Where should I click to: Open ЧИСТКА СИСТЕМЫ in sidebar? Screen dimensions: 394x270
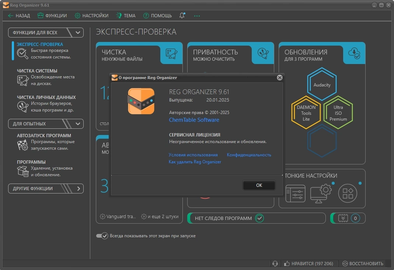coord(37,71)
